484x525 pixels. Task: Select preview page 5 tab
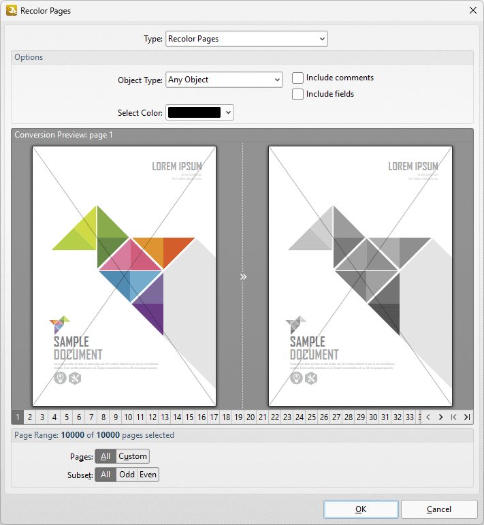(67, 417)
